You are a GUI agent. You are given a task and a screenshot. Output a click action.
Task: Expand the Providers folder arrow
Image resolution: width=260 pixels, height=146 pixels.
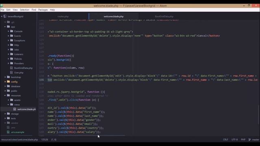[8, 63]
